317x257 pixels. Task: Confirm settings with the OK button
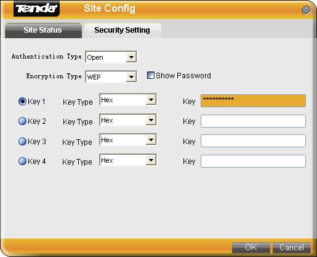[x=251, y=248]
